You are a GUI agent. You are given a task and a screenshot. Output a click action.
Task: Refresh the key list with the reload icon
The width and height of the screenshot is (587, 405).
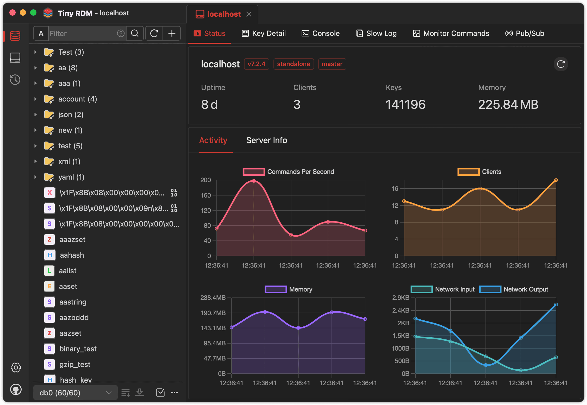coord(154,33)
